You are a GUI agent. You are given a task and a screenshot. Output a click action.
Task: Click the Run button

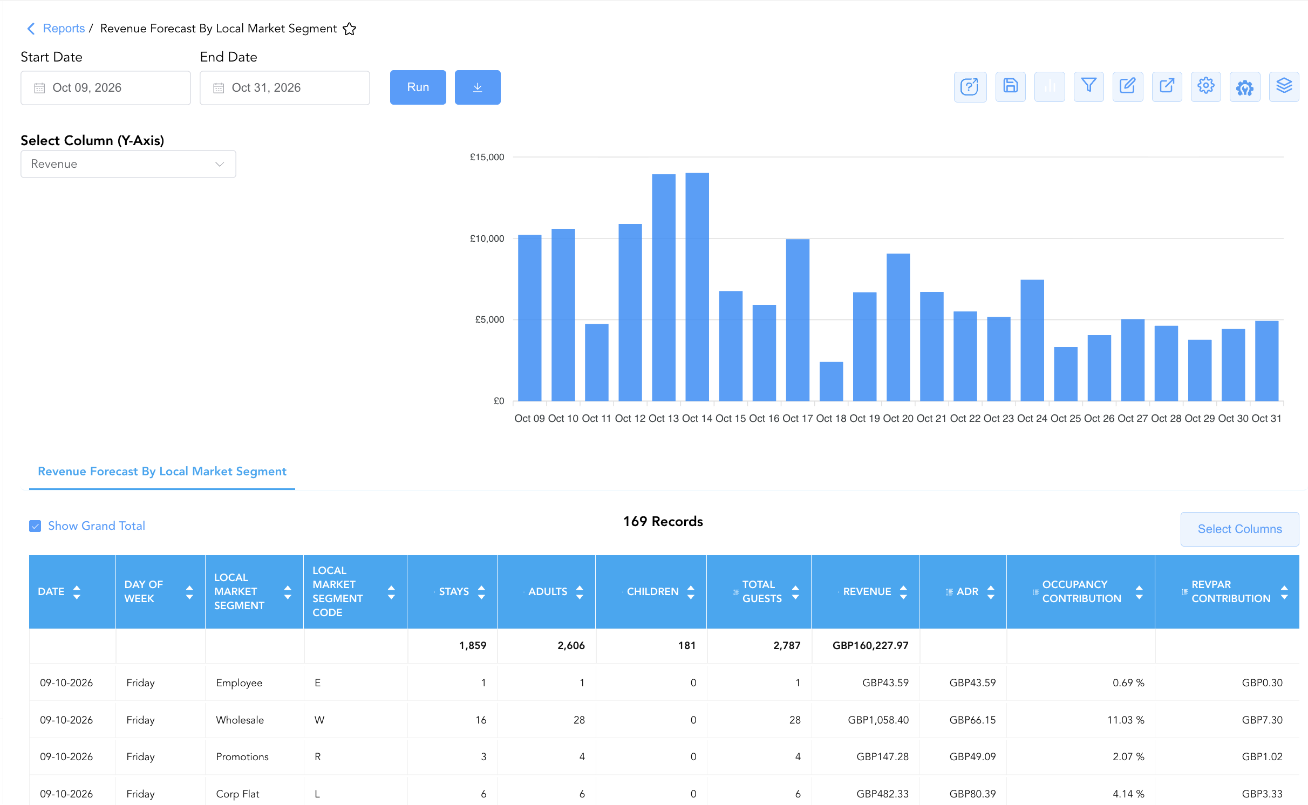[x=418, y=87]
